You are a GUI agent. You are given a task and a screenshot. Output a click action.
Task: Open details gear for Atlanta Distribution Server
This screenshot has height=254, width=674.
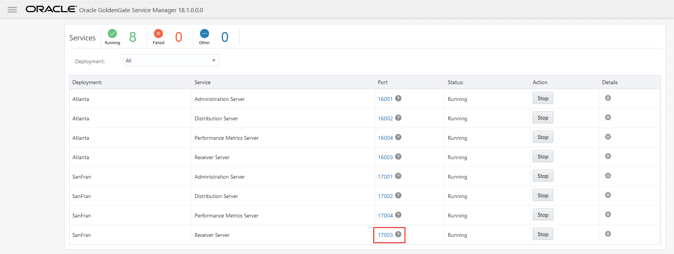click(x=608, y=117)
